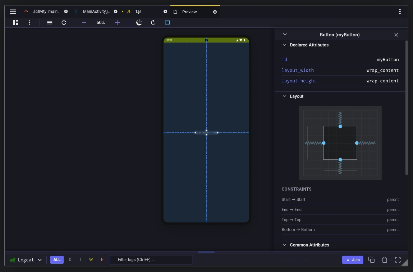Open the Logcat panel dropdown
The height and width of the screenshot is (272, 413).
26,260
